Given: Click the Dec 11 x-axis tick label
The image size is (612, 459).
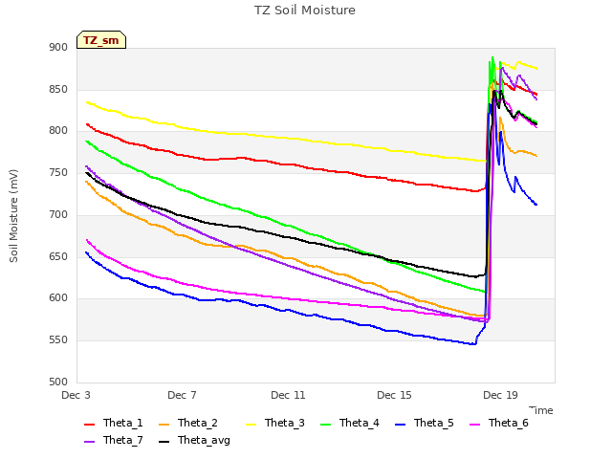Looking at the screenshot, I should [288, 395].
